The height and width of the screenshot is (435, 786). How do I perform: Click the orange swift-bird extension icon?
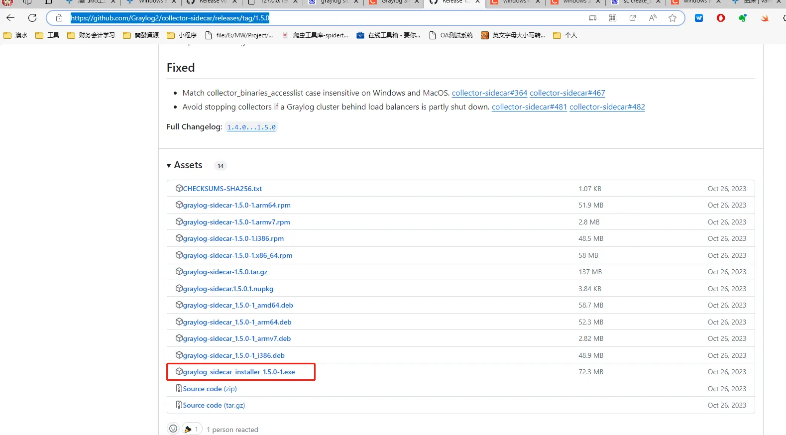coord(765,18)
